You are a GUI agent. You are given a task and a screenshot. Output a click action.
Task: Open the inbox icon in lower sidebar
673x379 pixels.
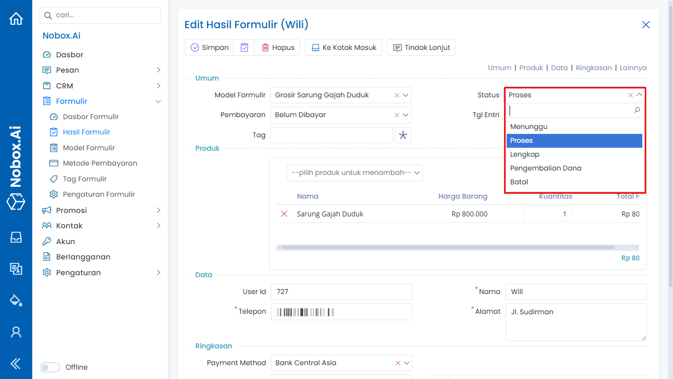tap(16, 237)
